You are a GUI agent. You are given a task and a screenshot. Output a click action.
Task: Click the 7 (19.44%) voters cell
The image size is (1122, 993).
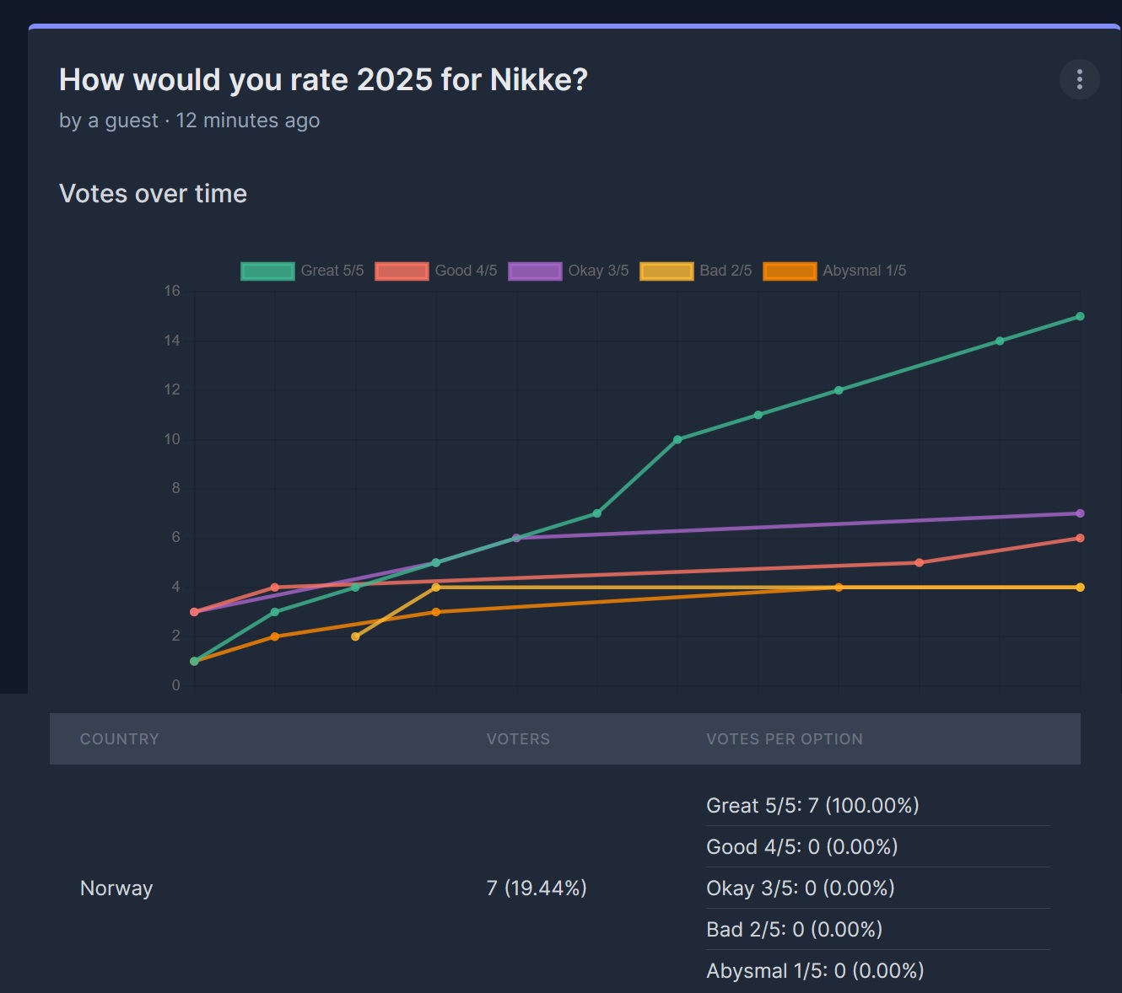point(537,888)
